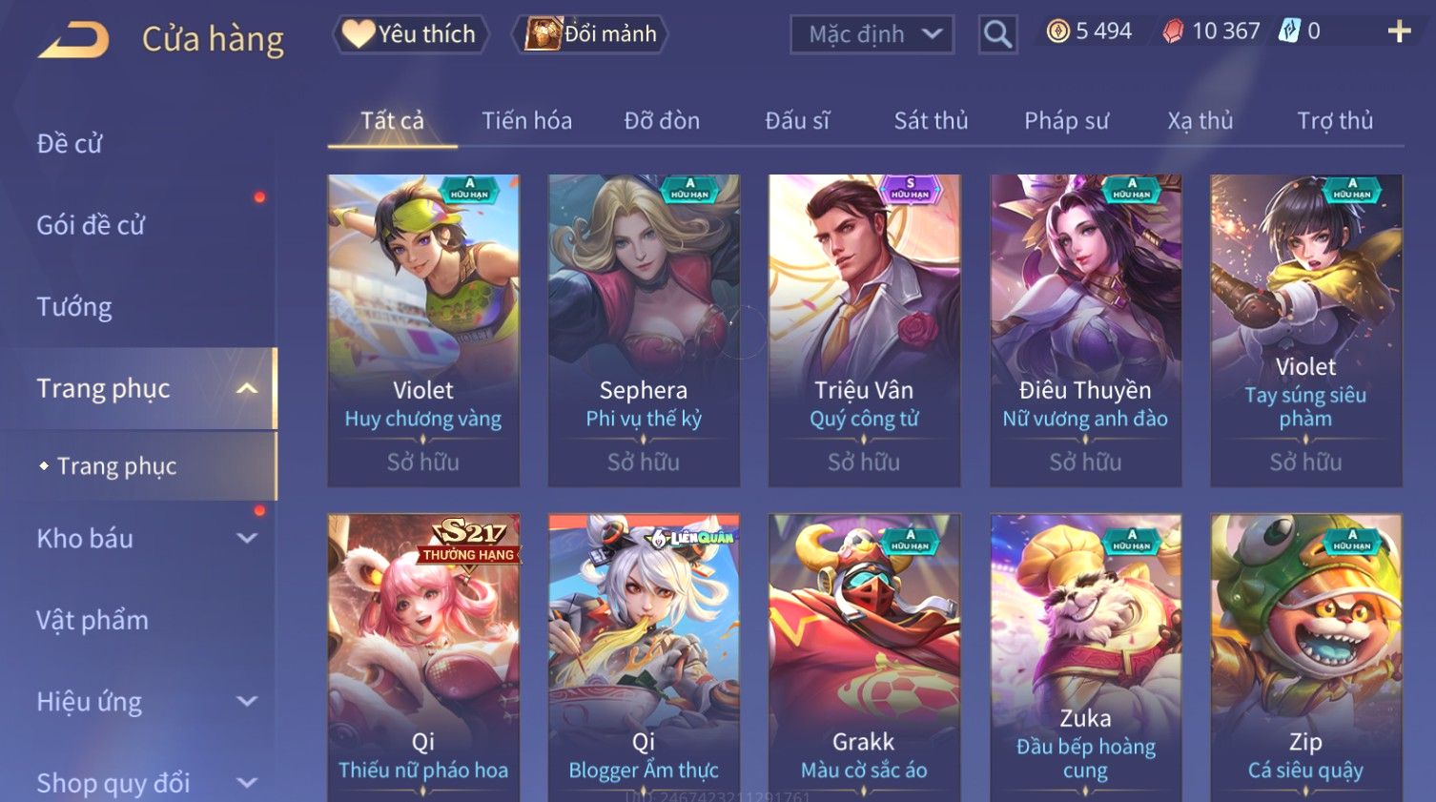
Task: Tap the blue voucher currency icon
Action: [1289, 31]
